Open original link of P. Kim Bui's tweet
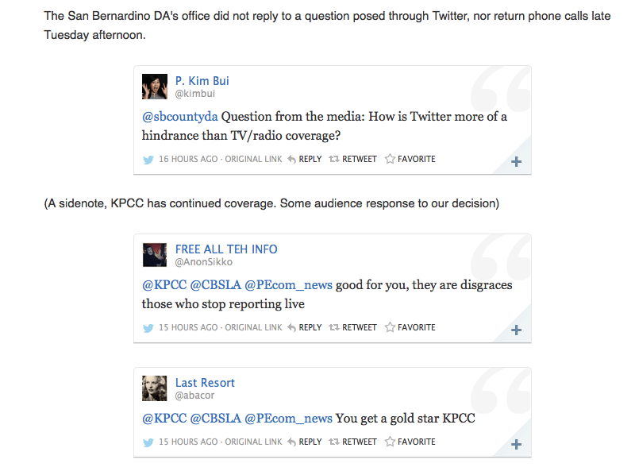The height and width of the screenshot is (471, 635). pos(253,159)
